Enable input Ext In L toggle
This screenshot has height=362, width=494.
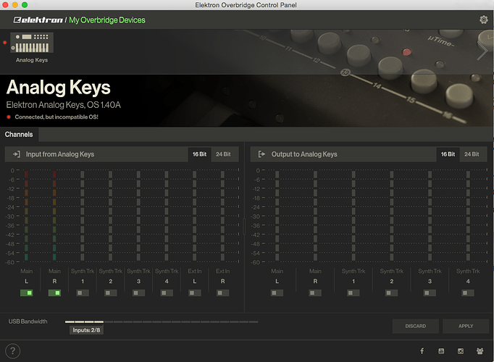(x=195, y=293)
